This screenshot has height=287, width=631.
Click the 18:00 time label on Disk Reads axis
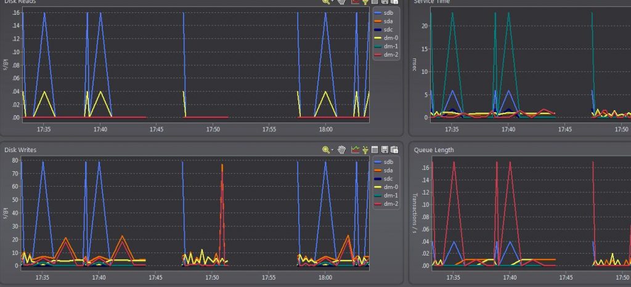325,129
